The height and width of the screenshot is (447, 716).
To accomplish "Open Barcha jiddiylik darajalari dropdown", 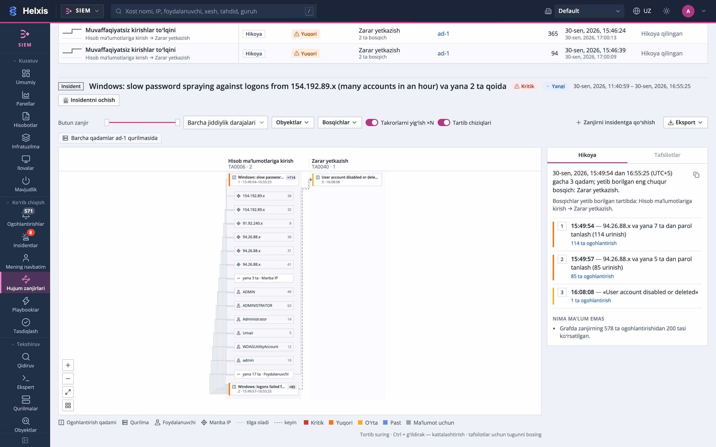I will pos(225,122).
